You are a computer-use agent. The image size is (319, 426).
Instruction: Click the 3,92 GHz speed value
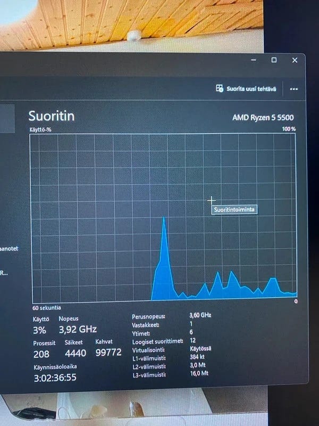(78, 330)
